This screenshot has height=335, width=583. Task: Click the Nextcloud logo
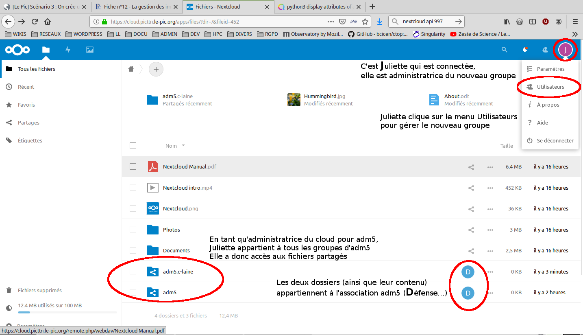pyautogui.click(x=17, y=50)
